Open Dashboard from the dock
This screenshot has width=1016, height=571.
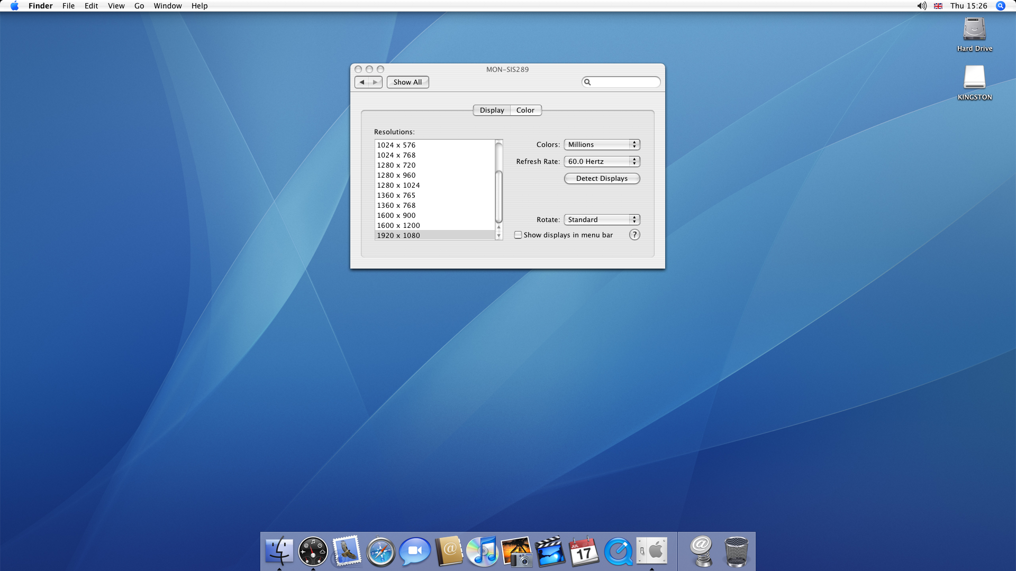coord(313,551)
